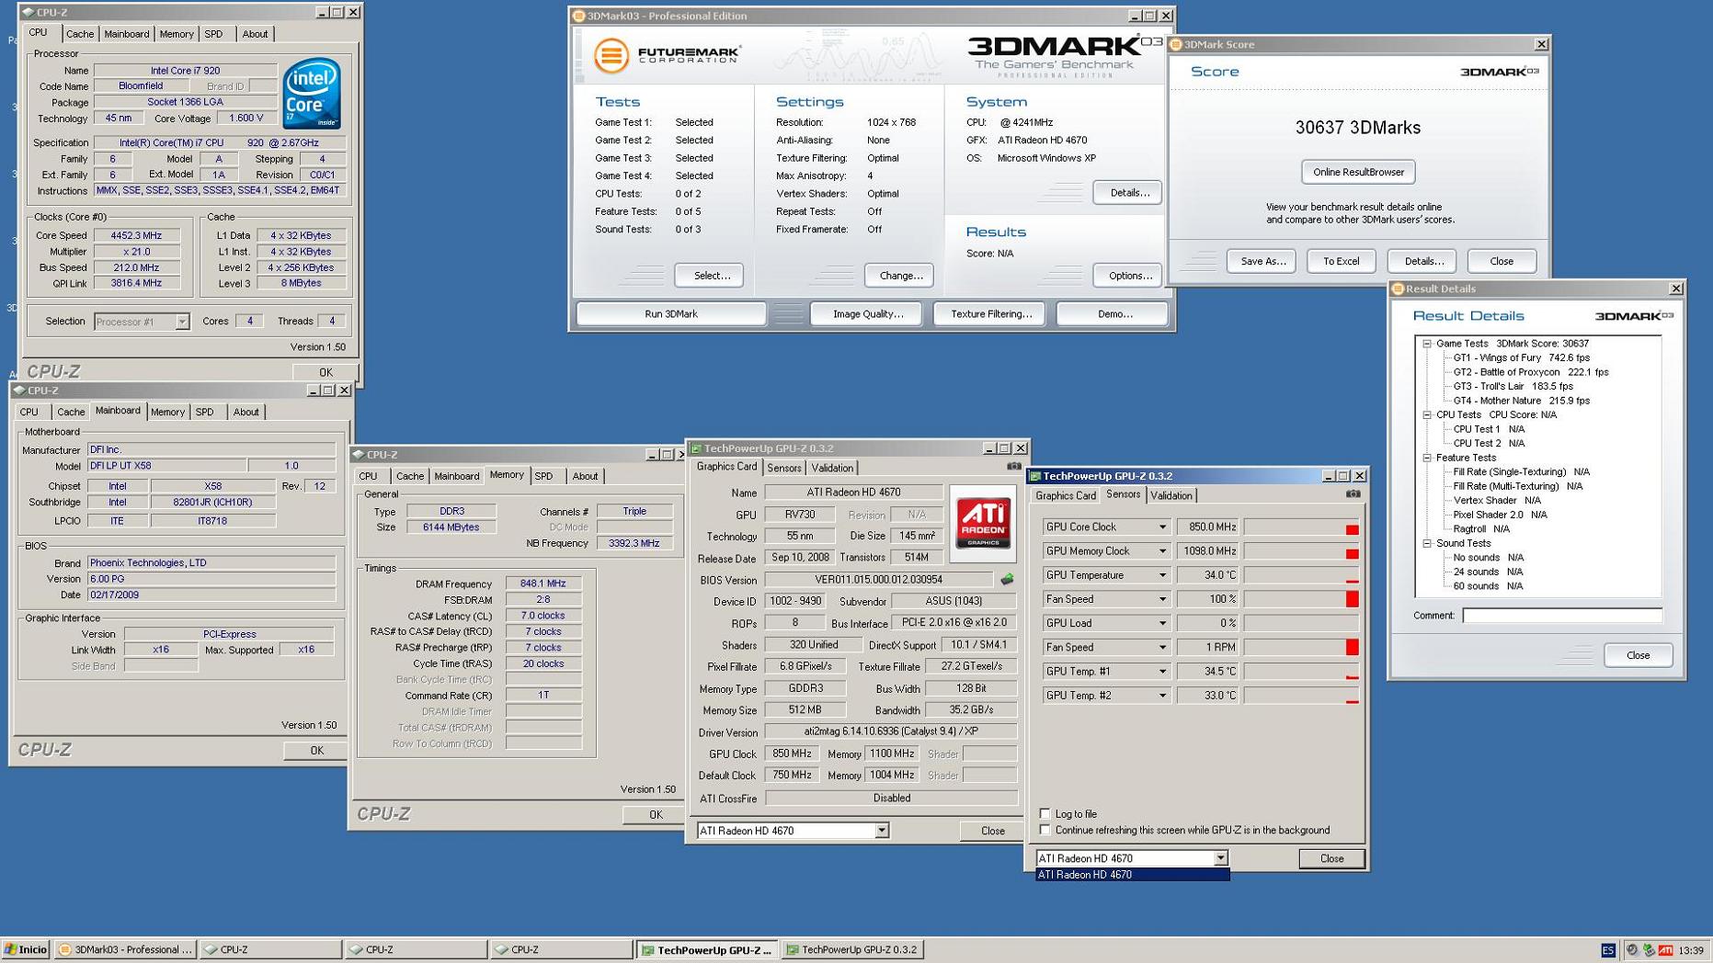Open the graphics card selector in GPU-Z Graphics Card window
Image resolution: width=1713 pixels, height=963 pixels.
pos(882,831)
